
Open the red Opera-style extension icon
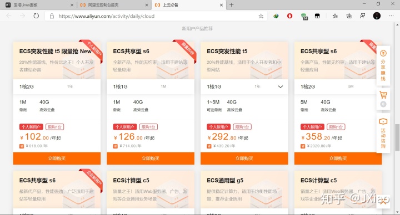[x=289, y=16]
